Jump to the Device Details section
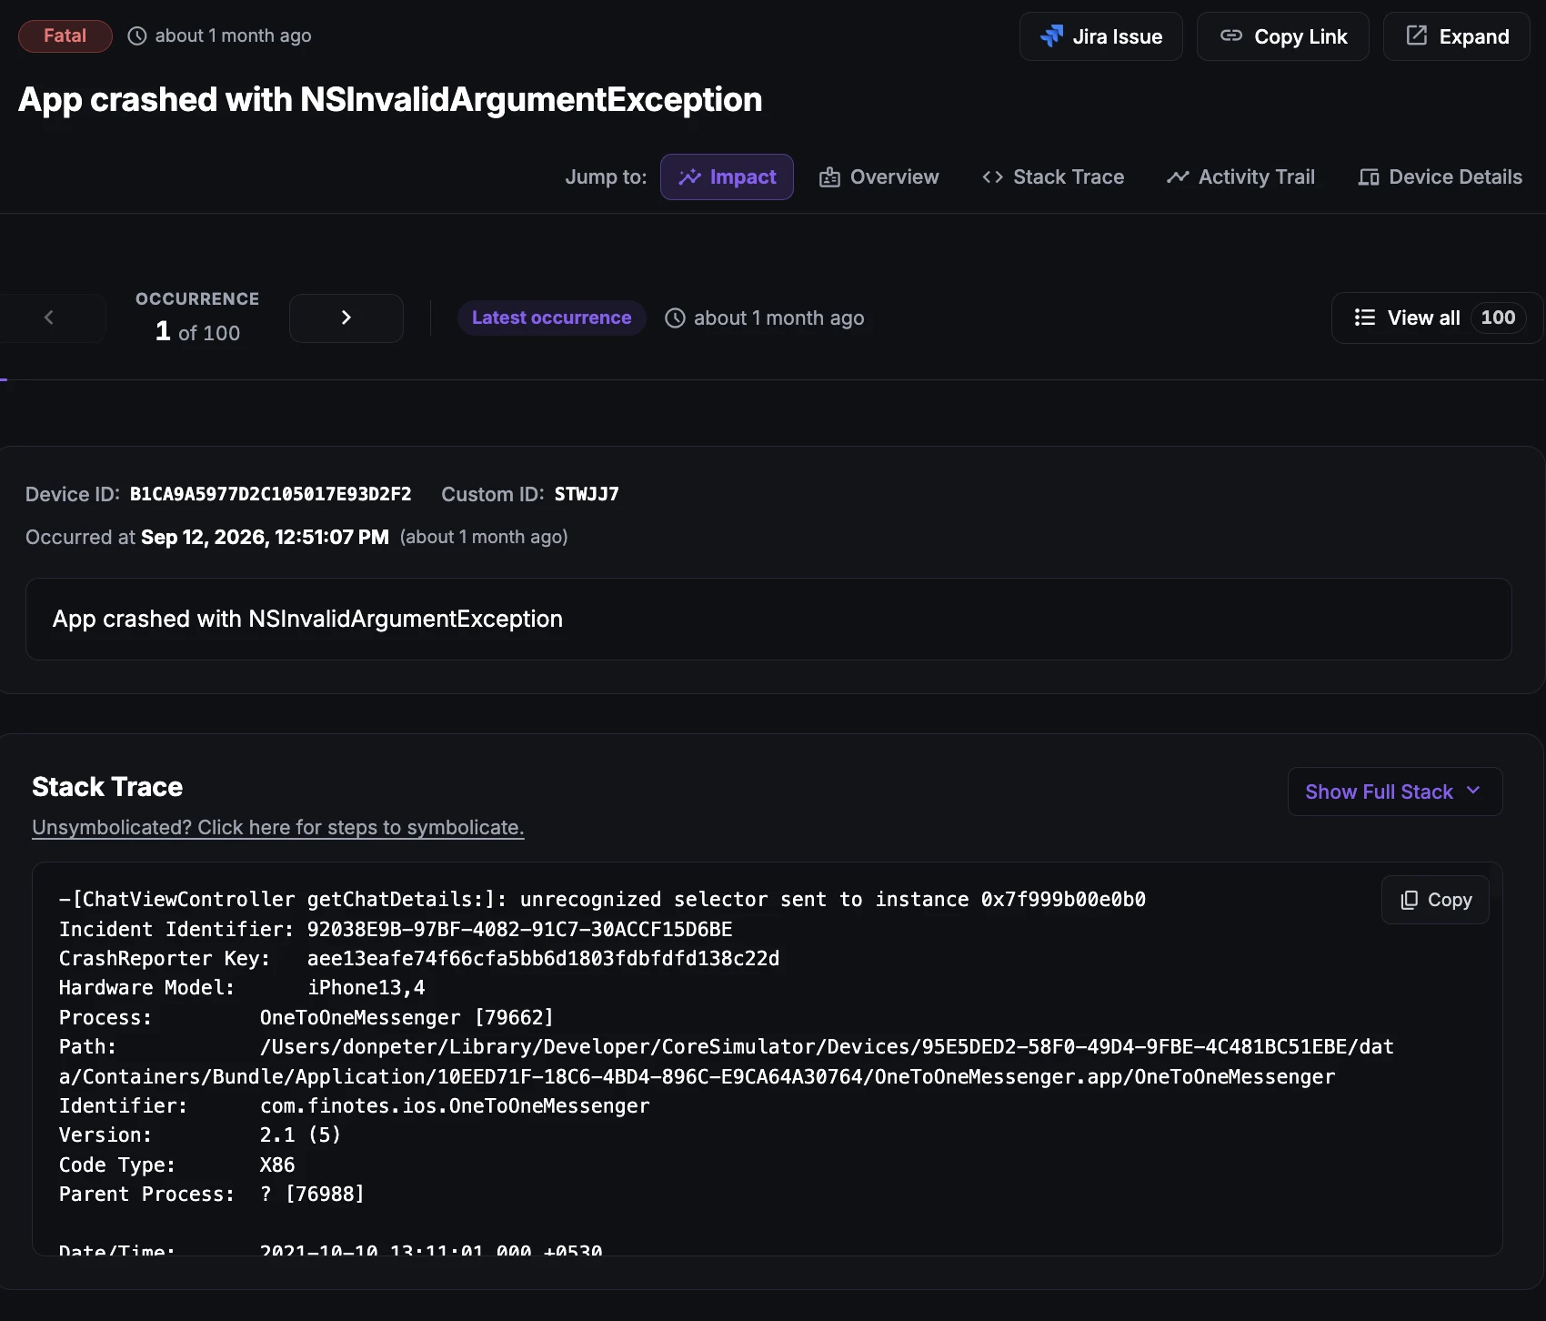This screenshot has height=1321, width=1546. 1440,176
